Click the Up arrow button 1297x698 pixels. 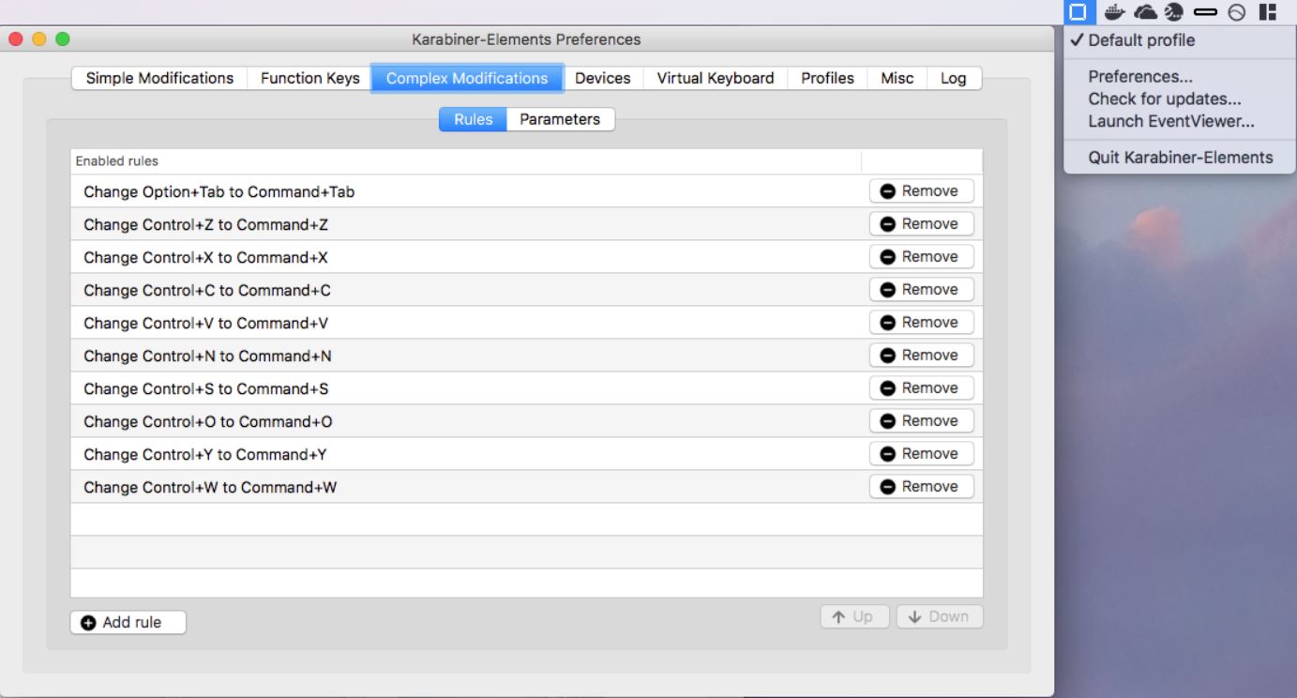tap(854, 616)
